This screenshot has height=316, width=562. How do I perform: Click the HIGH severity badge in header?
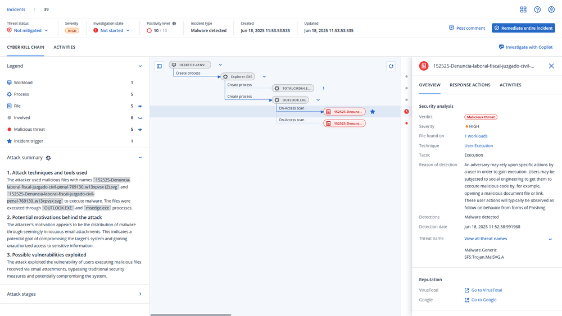pos(72,31)
